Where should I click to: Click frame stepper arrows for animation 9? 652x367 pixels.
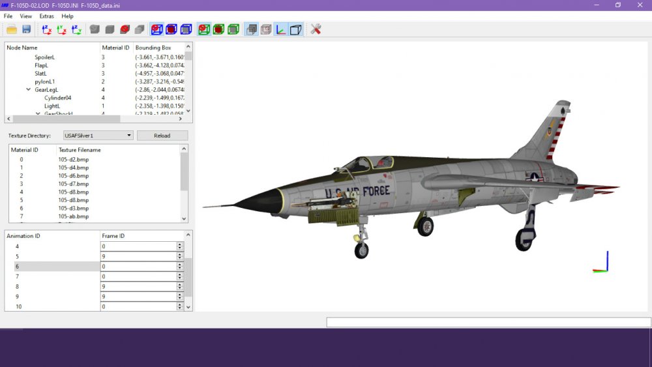(180, 297)
